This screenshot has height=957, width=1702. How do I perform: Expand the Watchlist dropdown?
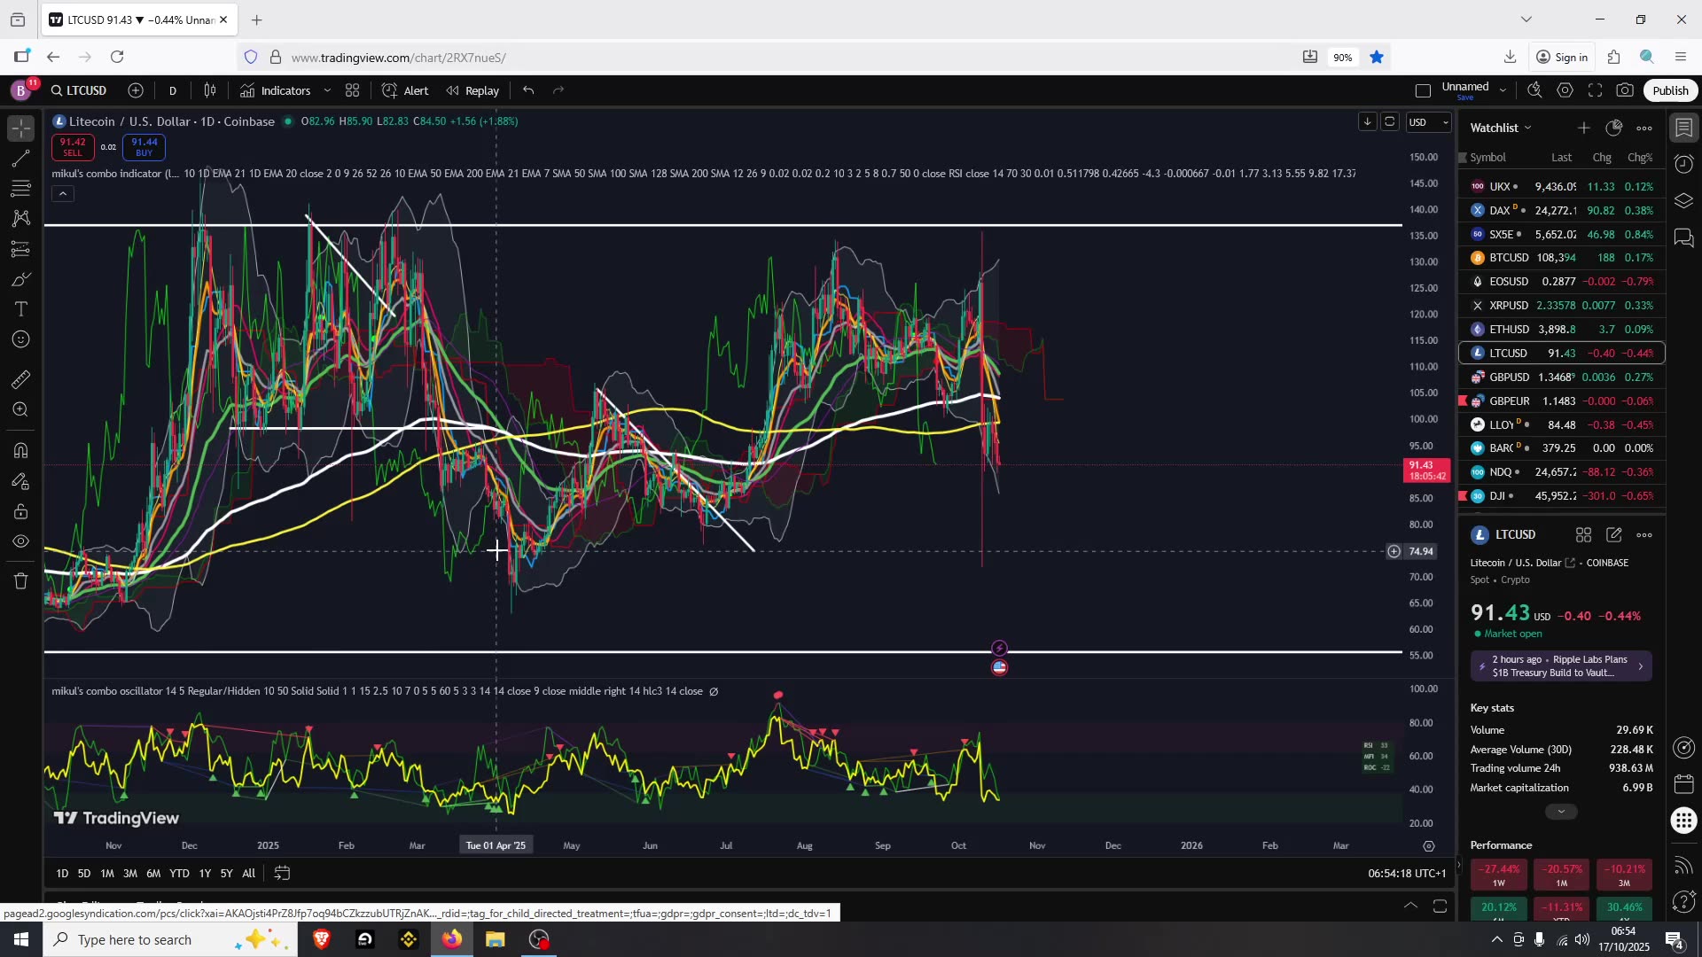[x=1526, y=128]
